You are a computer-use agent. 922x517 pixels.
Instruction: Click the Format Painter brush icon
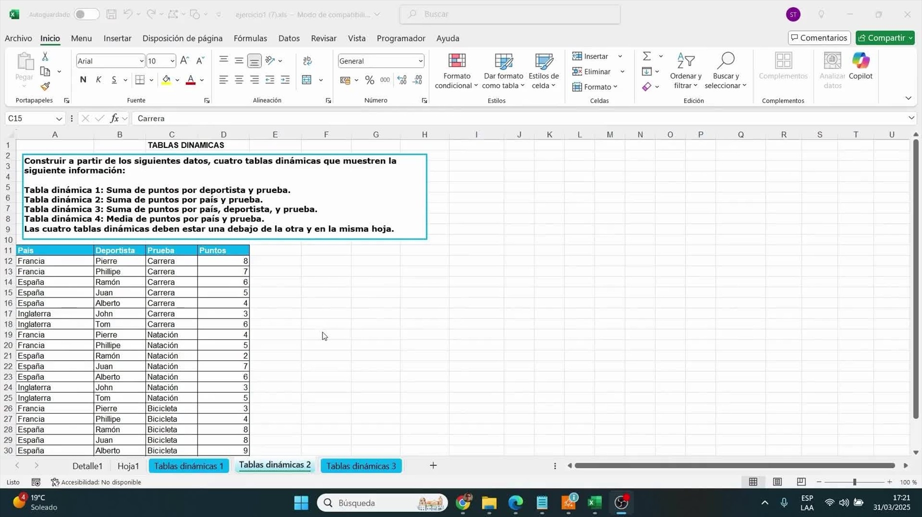point(45,86)
